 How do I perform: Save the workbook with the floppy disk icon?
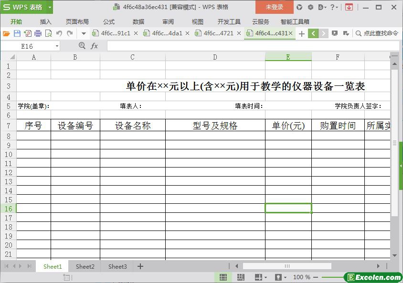tap(17, 33)
